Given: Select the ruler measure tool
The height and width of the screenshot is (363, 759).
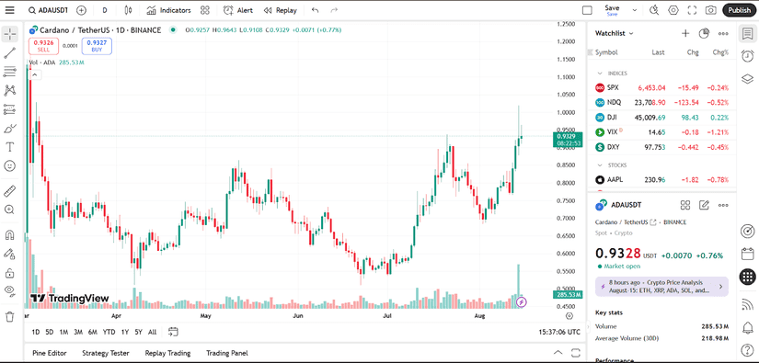Looking at the screenshot, I should 10,191.
